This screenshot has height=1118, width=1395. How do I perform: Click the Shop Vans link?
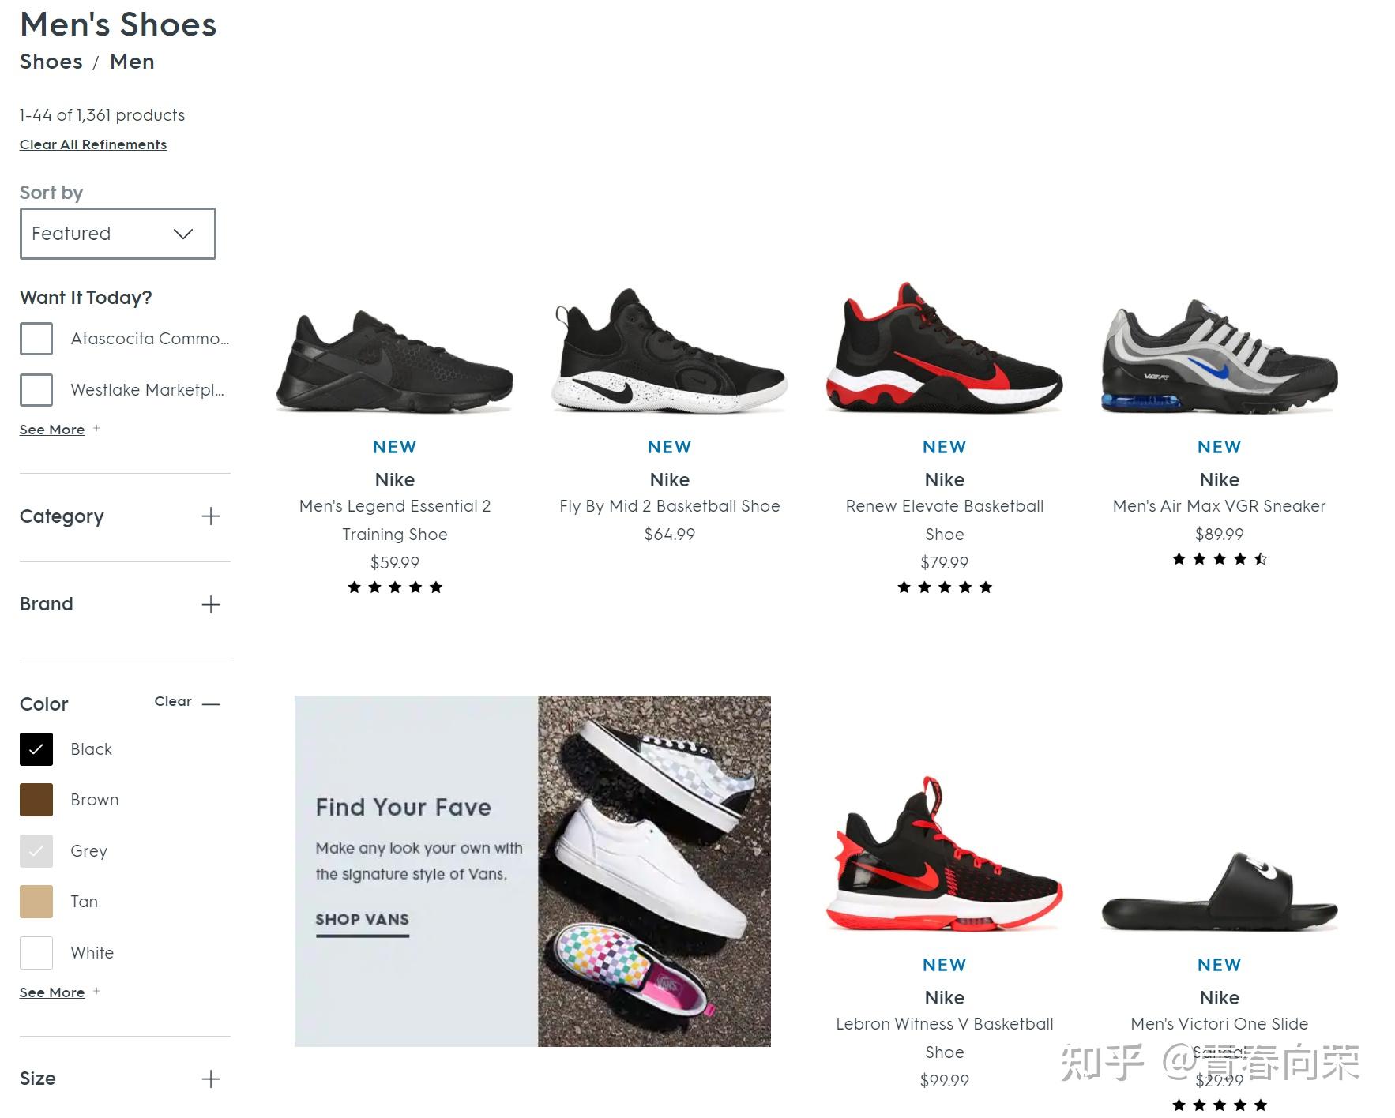362,920
